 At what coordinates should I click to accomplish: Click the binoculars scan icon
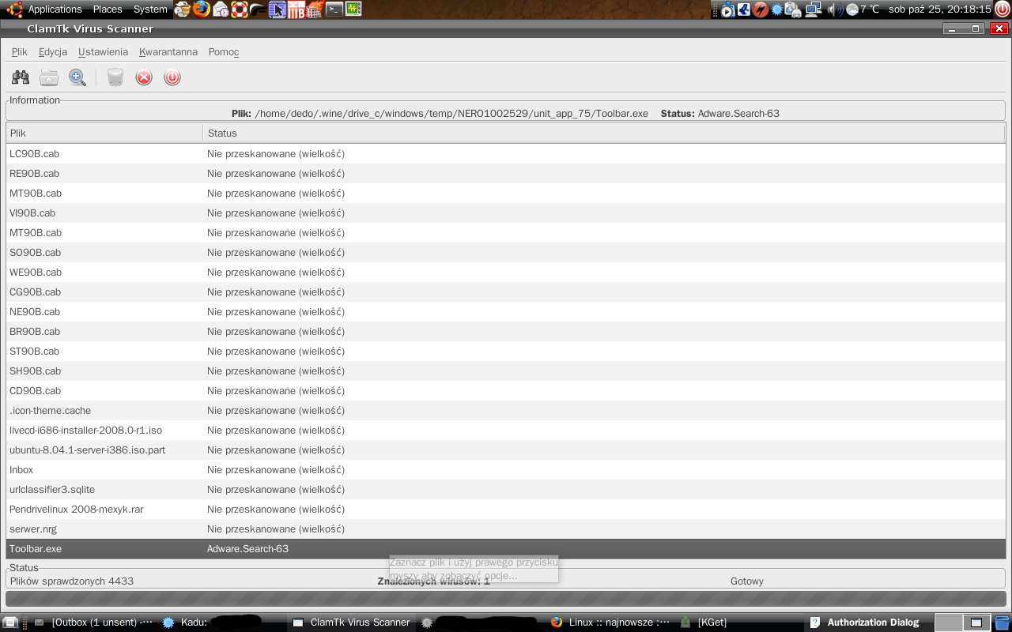pyautogui.click(x=21, y=77)
